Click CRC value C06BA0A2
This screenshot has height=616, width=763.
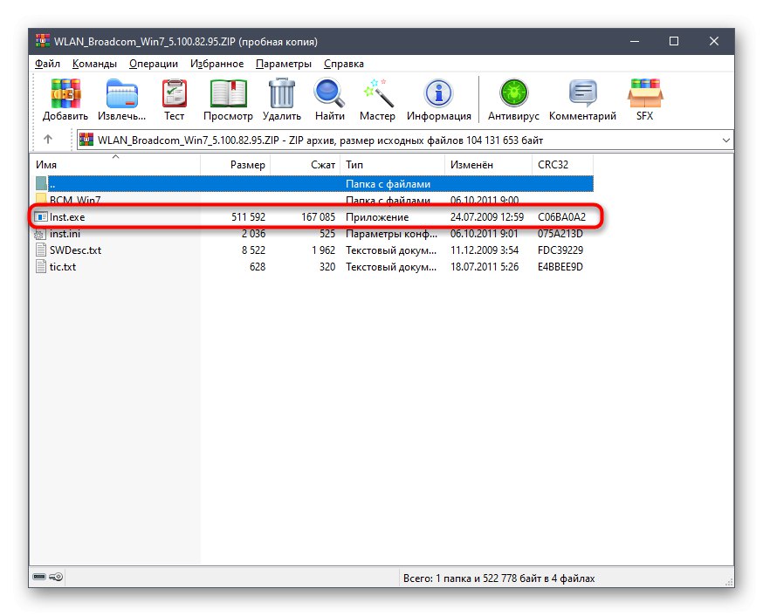click(x=561, y=217)
